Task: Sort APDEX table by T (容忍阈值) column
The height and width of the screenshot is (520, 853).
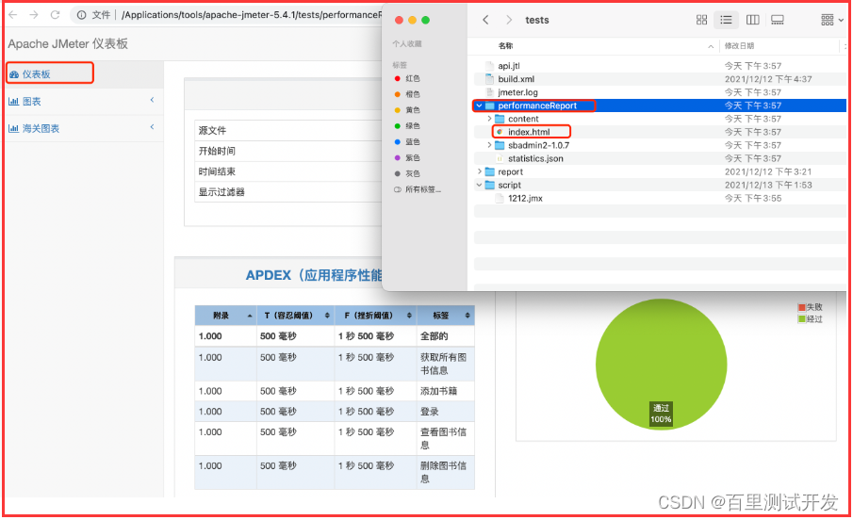Action: tap(295, 316)
